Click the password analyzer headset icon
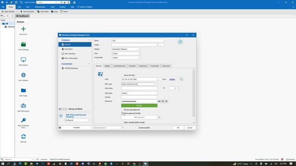This screenshot has height=166, width=296. tap(166, 101)
